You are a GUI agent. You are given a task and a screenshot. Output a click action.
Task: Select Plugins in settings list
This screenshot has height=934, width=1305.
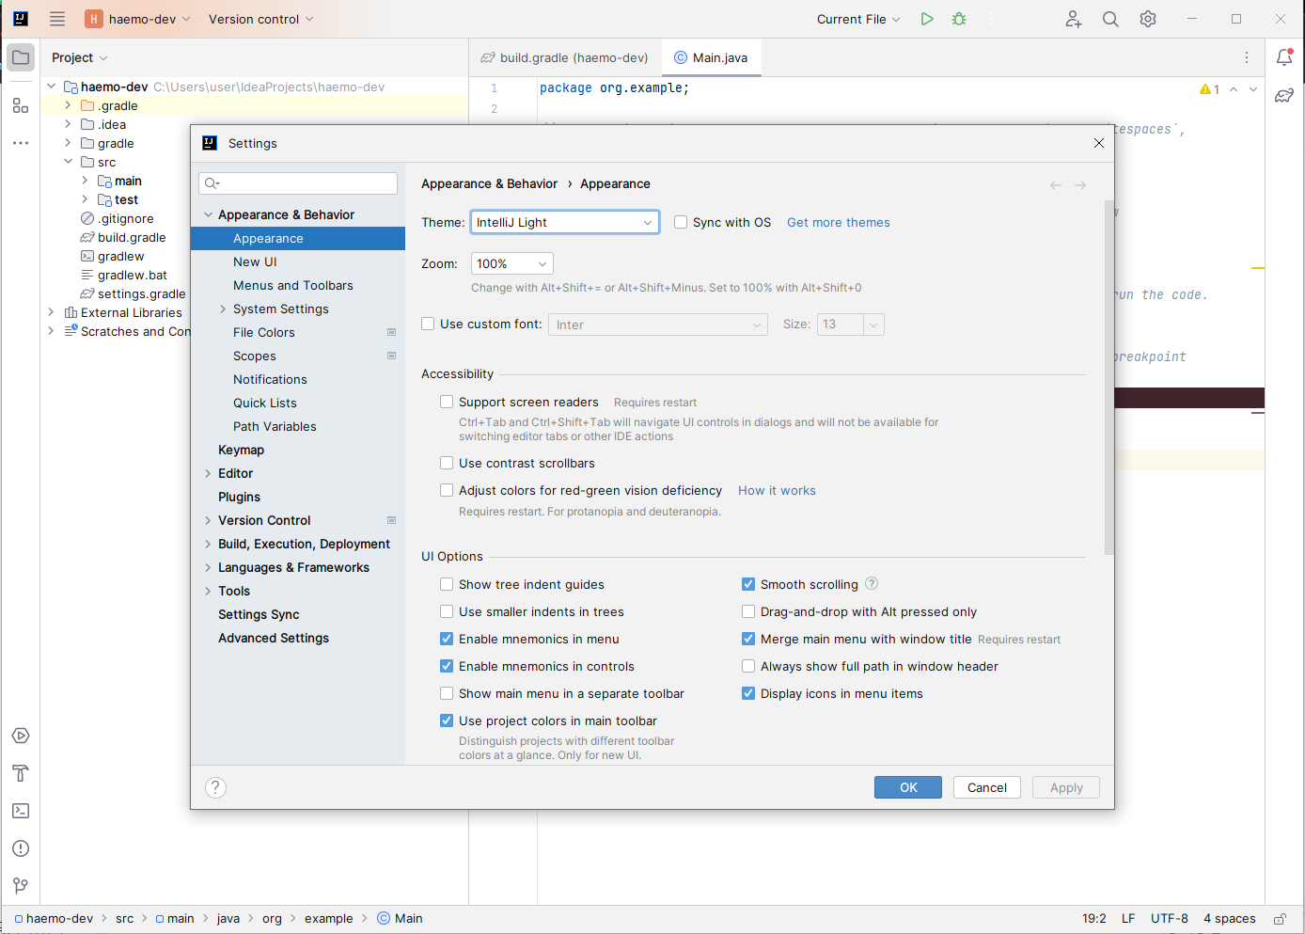(239, 497)
